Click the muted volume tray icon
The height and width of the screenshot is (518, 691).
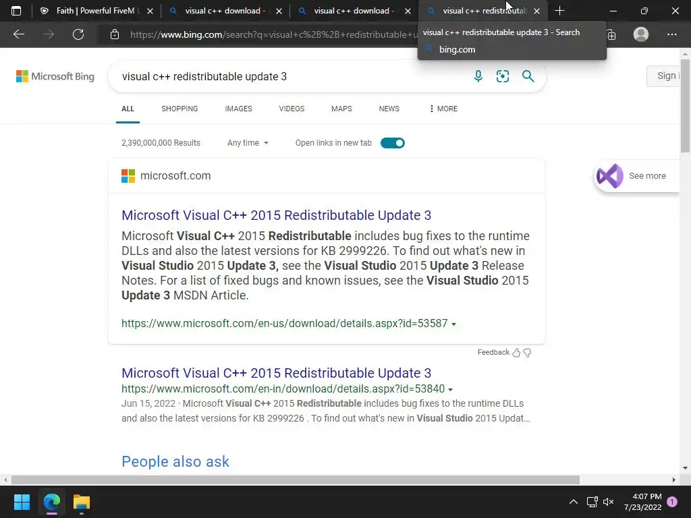[609, 502]
